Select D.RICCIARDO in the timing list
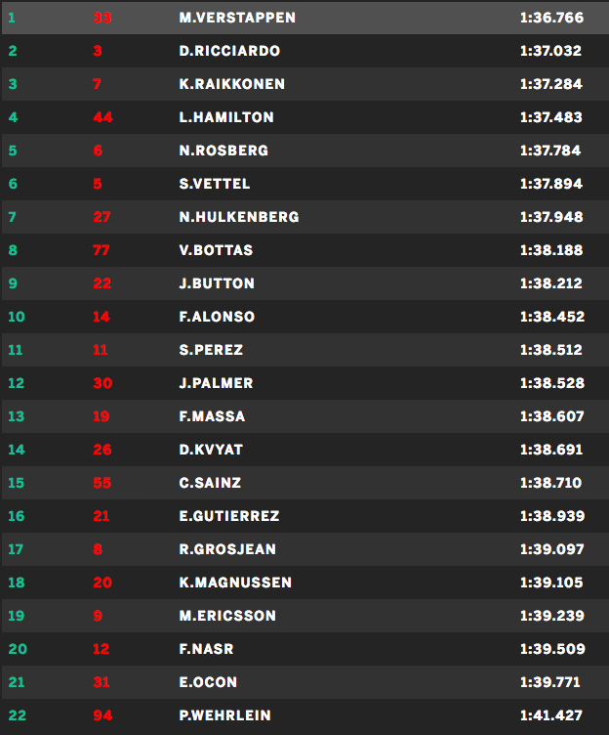The width and height of the screenshot is (609, 735). pos(228,51)
